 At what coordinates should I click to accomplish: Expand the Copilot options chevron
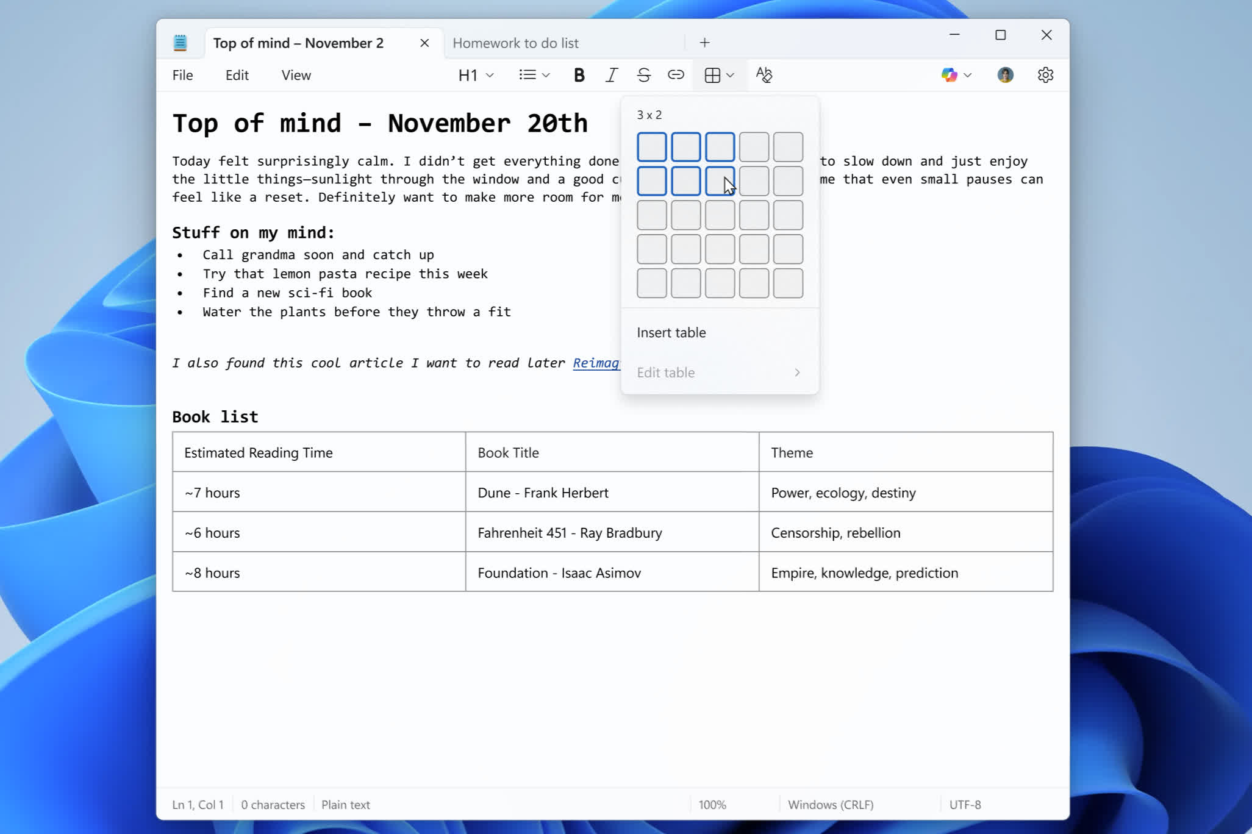pyautogui.click(x=968, y=74)
